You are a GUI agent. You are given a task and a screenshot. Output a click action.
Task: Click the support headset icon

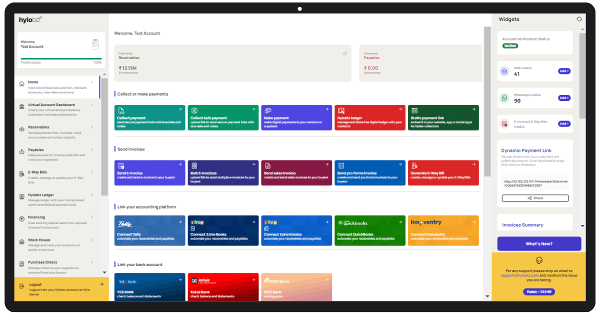[x=539, y=260]
